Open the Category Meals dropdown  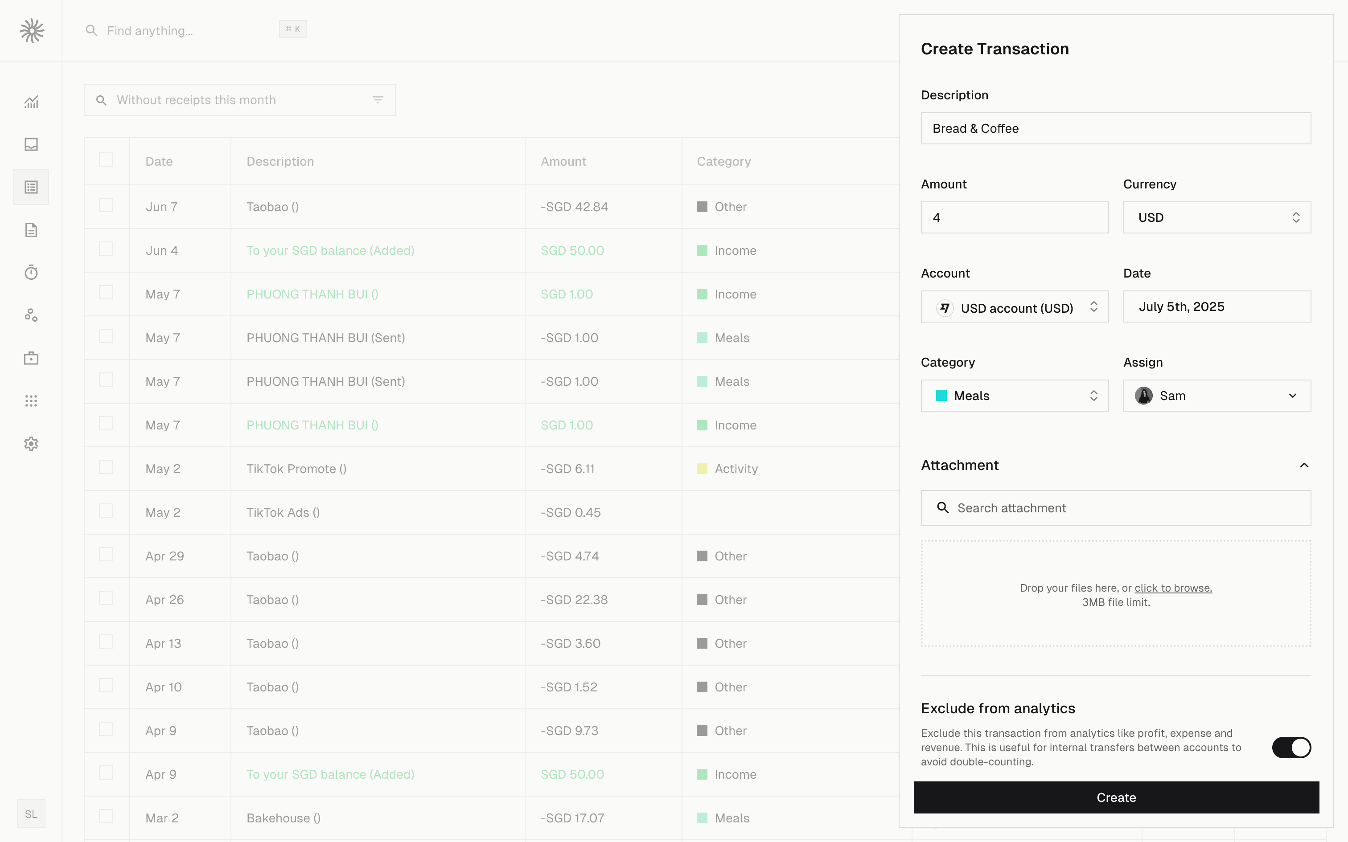point(1014,396)
